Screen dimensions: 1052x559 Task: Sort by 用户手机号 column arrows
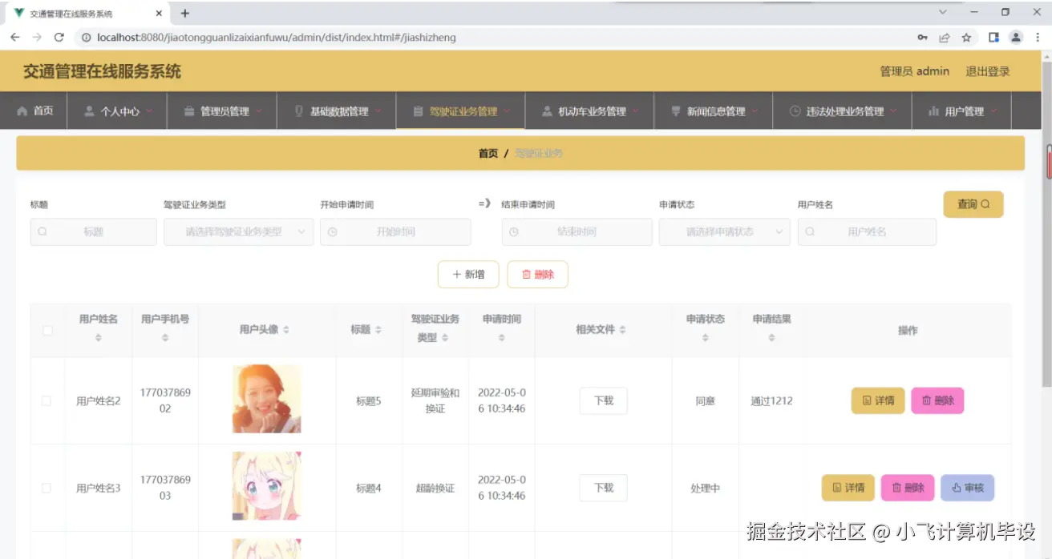(165, 338)
